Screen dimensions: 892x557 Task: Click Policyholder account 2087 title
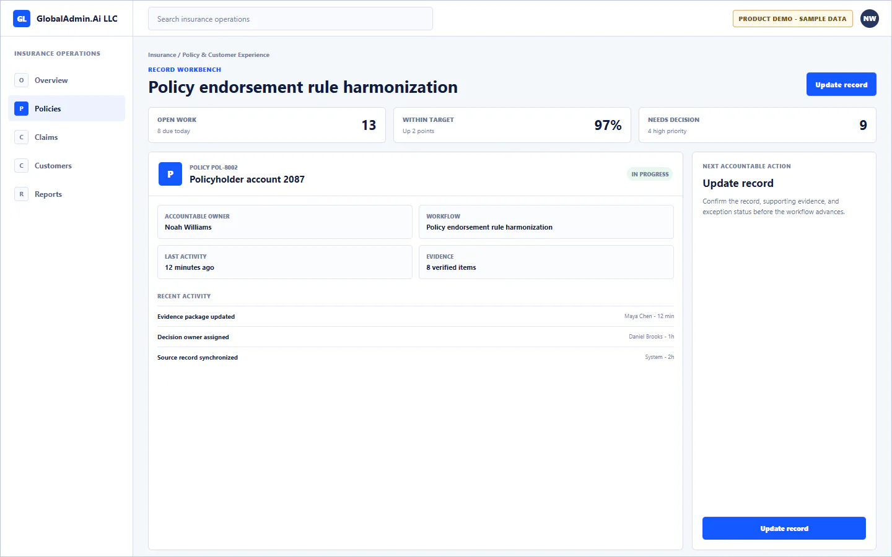(247, 179)
